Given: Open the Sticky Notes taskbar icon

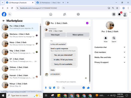Looking at the screenshot, I should 59,96.
